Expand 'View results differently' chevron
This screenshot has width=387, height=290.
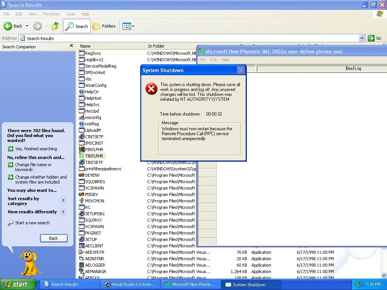click(x=63, y=211)
